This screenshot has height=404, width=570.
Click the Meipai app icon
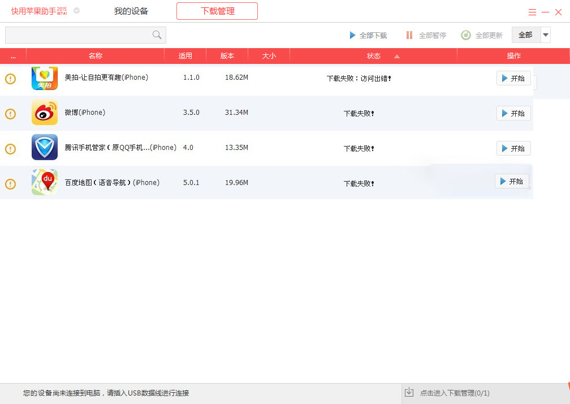[45, 78]
